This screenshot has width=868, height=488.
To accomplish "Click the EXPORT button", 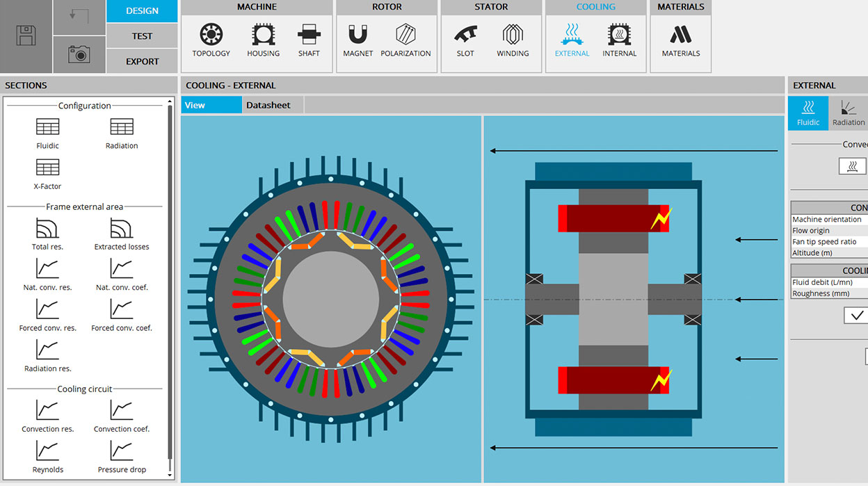I will (142, 61).
